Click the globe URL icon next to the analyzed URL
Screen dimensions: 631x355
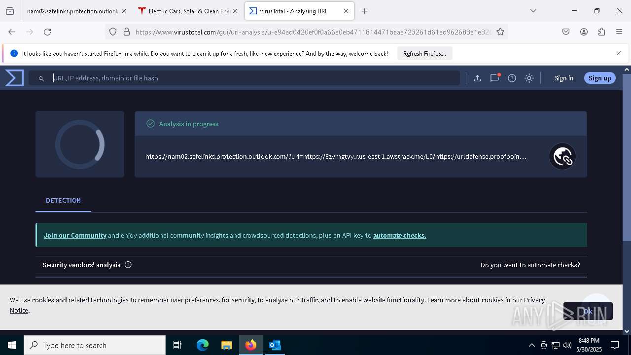[562, 156]
